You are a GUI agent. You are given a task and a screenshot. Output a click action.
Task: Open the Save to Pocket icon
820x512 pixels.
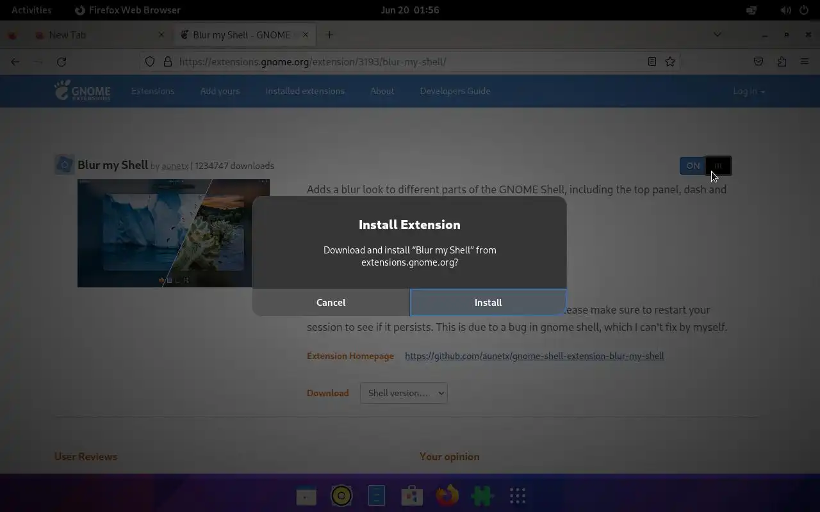(x=758, y=61)
